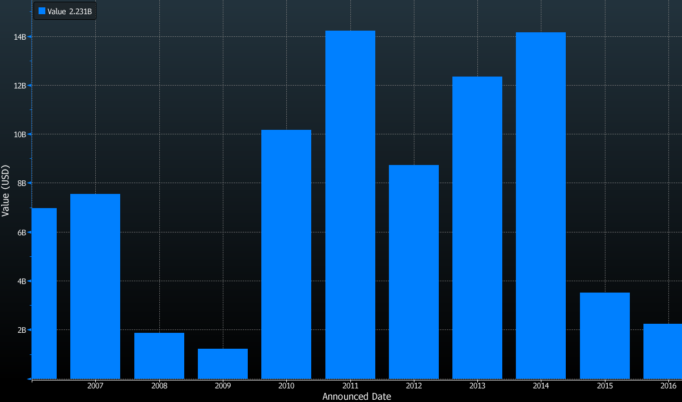The image size is (682, 402).
Task: Pick the 2013 bar
Action: [x=477, y=227]
